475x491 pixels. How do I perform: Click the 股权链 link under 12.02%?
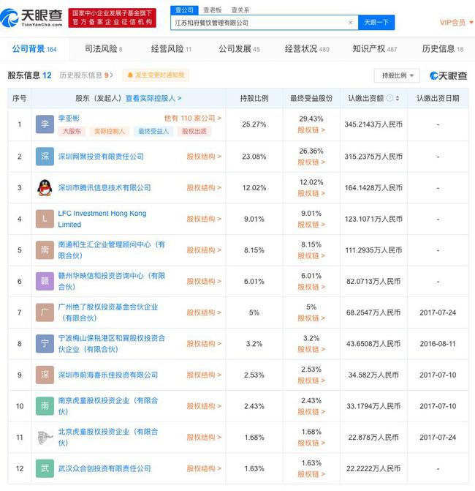(311, 193)
